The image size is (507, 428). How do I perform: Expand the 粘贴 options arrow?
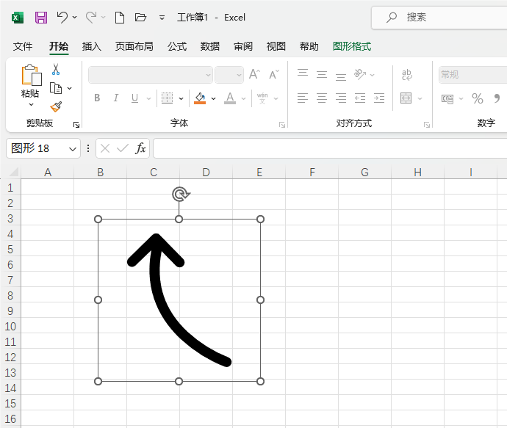pyautogui.click(x=31, y=104)
